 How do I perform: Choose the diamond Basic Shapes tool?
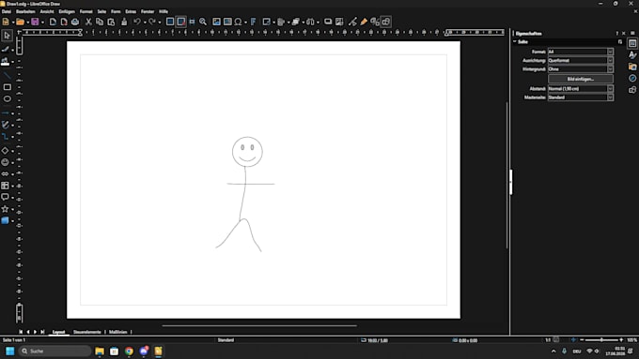point(6,151)
